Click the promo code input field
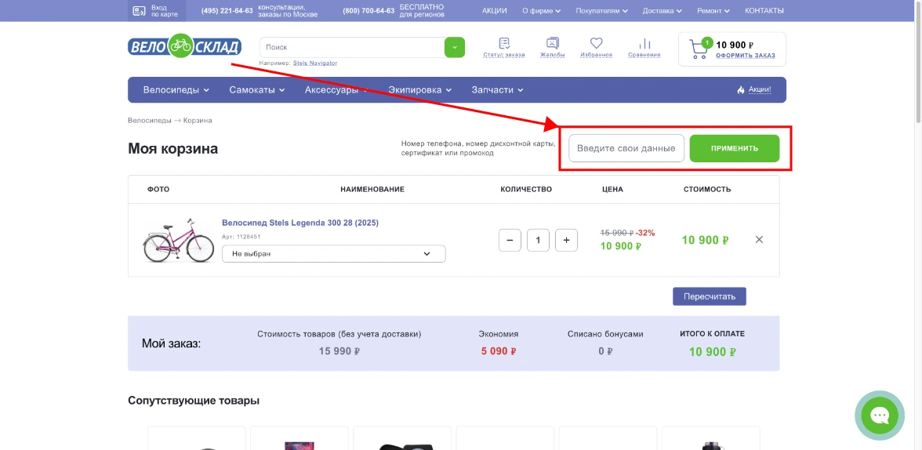This screenshot has height=450, width=922. [x=626, y=148]
